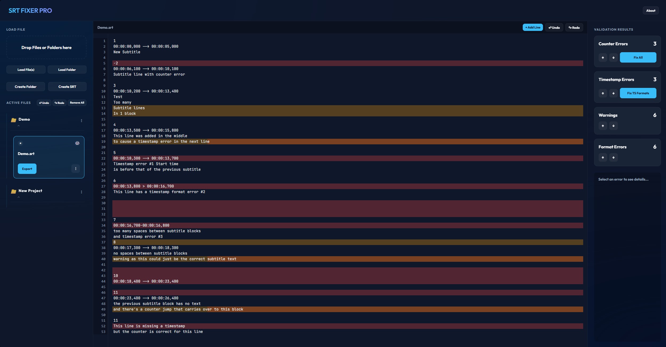Click line 'Subtitle lines' in editor
Screen dimensions: 666x347
(348, 108)
